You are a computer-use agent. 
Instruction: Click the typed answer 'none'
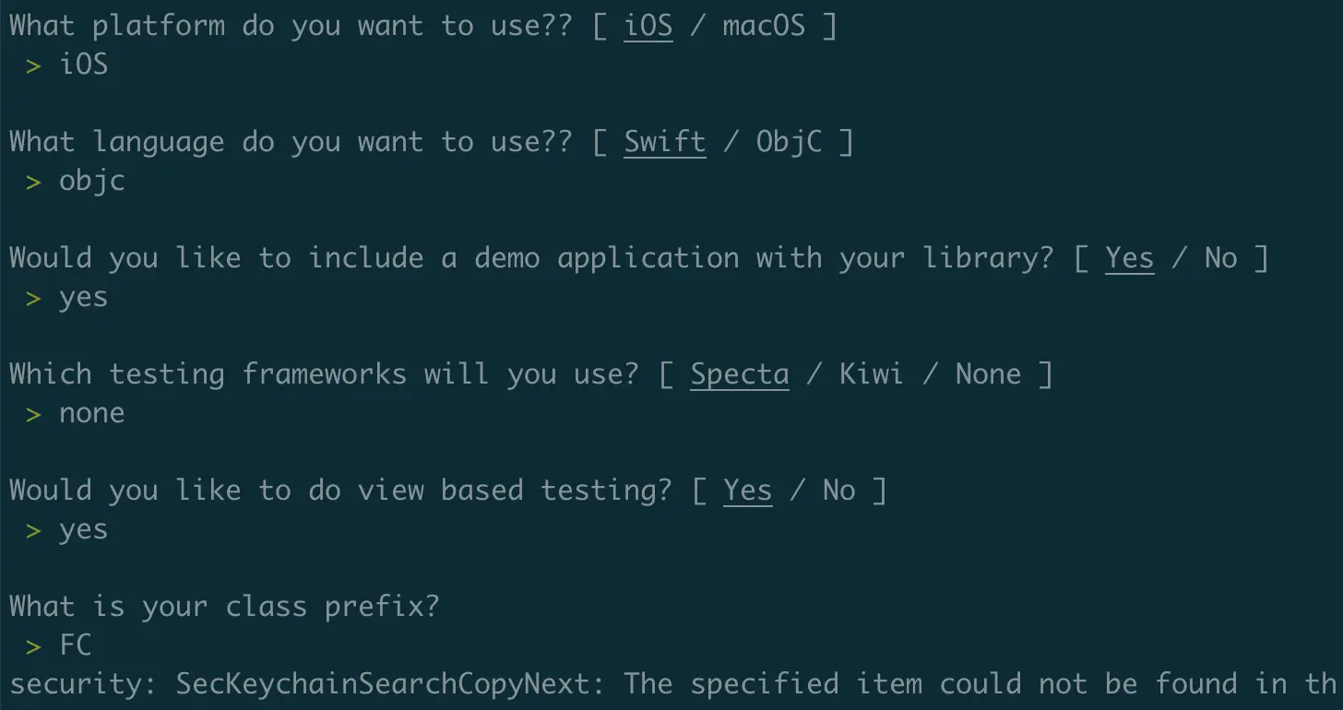click(92, 413)
